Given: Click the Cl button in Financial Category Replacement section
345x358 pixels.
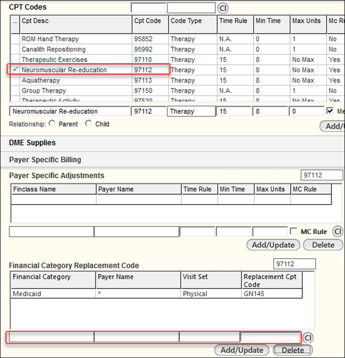Looking at the screenshot, I should (x=308, y=338).
